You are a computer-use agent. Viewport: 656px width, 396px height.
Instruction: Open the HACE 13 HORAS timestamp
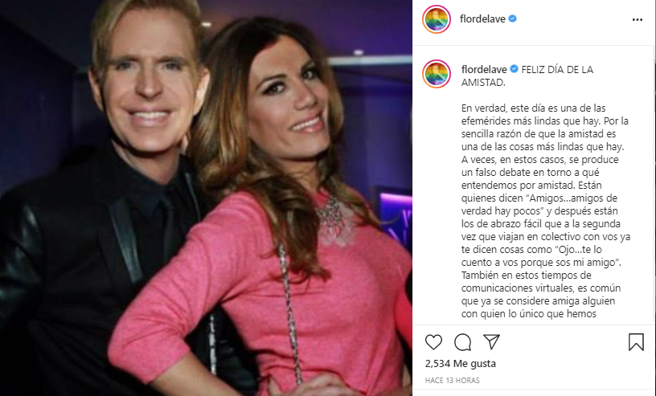tap(453, 380)
